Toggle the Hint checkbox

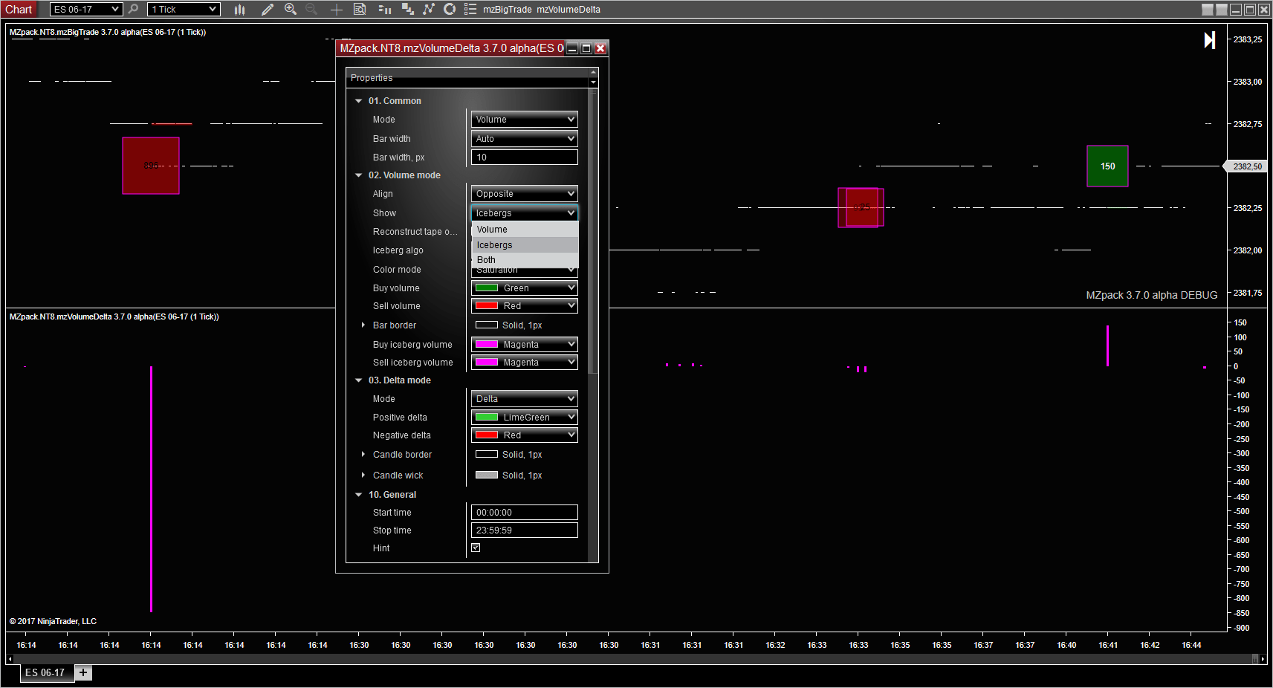(476, 548)
